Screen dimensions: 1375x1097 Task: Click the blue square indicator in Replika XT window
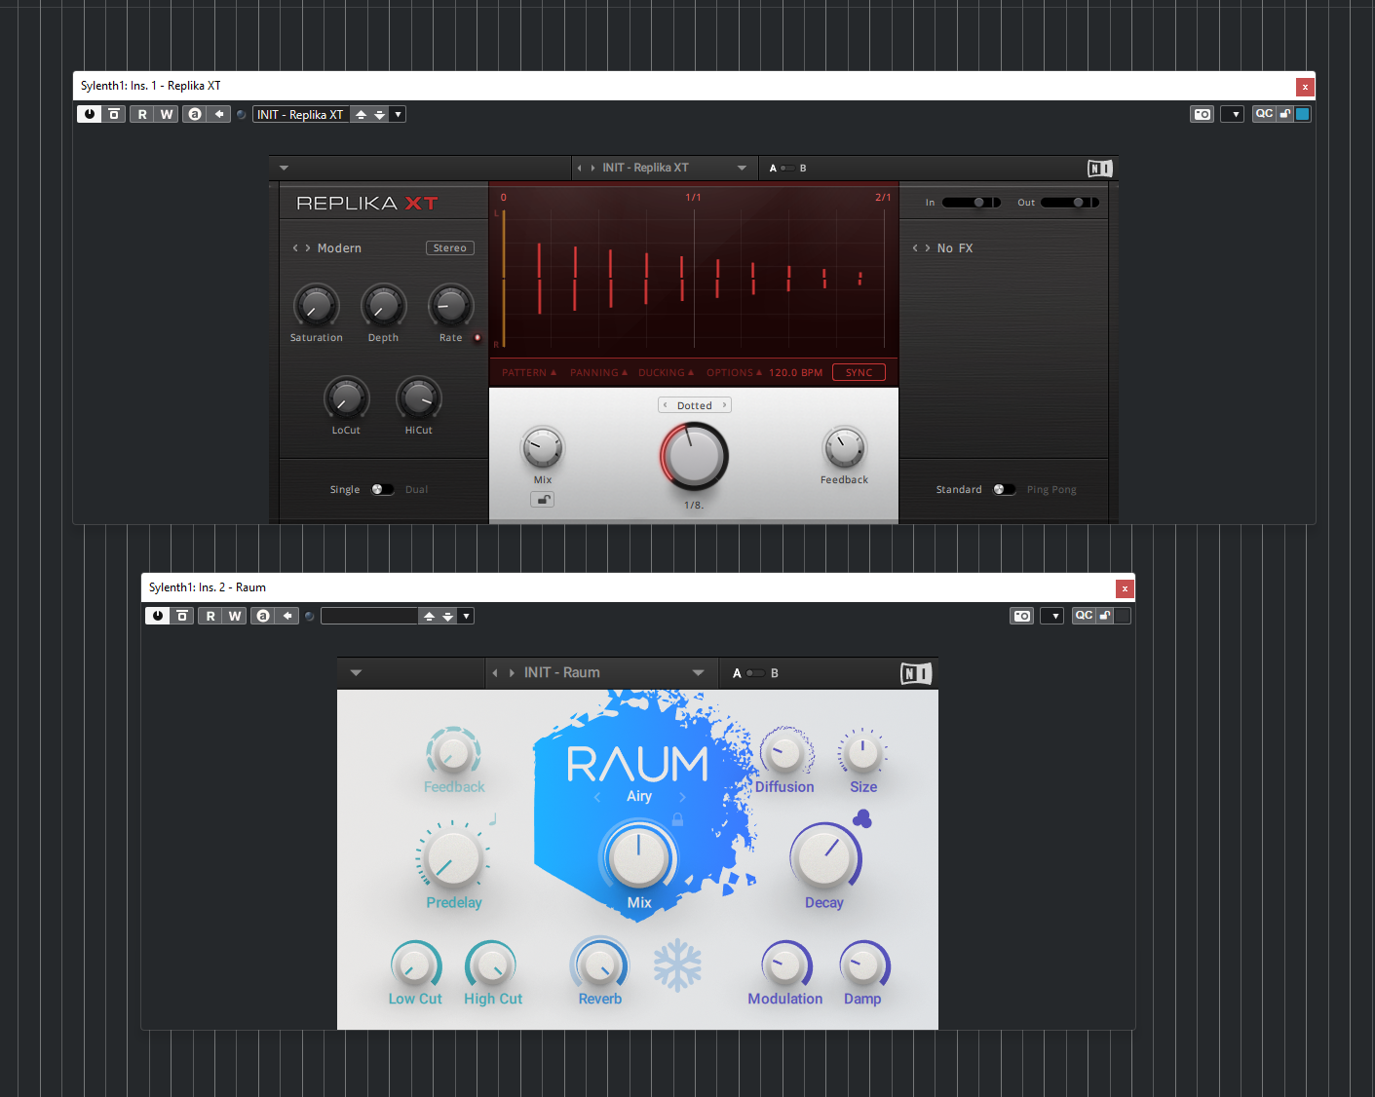[1302, 114]
